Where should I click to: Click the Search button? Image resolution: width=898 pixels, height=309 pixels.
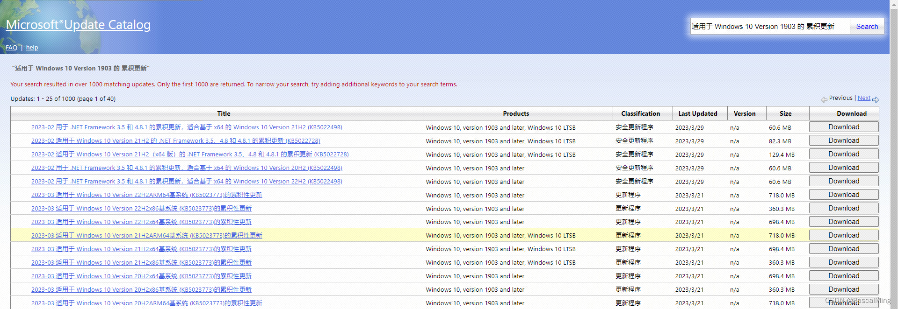[x=867, y=27]
